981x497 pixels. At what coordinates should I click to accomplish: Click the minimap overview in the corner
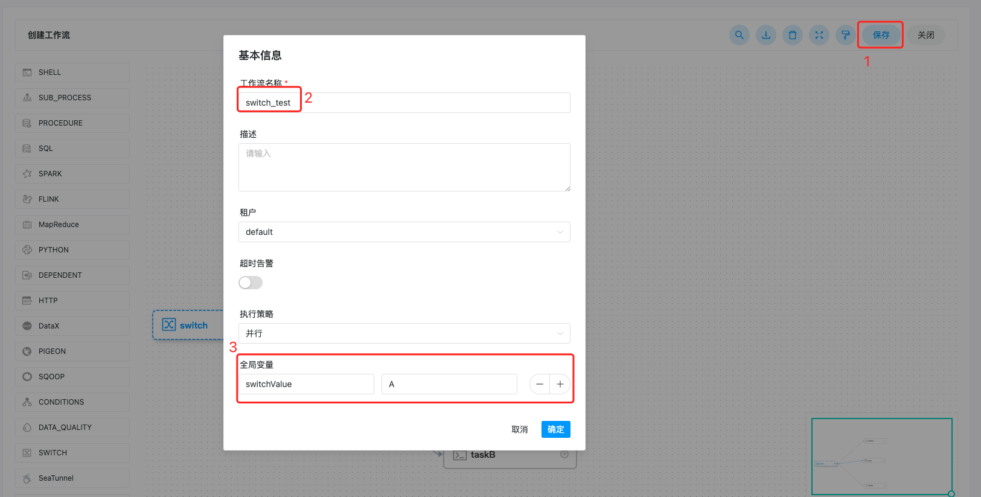pos(882,457)
